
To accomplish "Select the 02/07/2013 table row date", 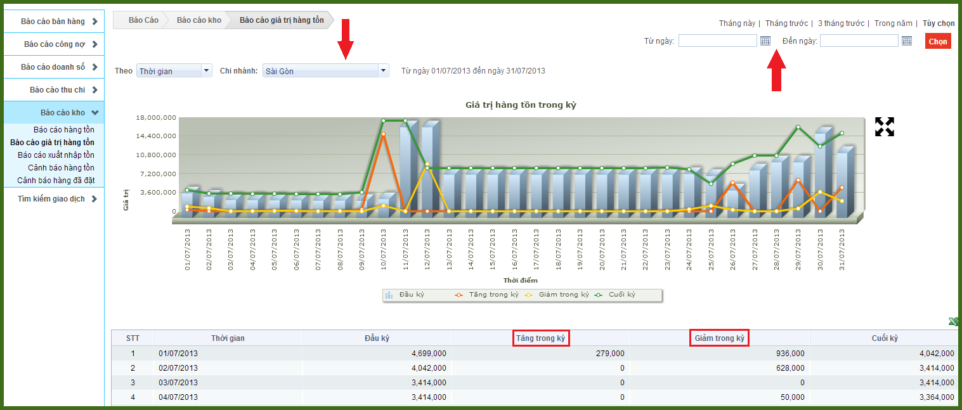I will coord(178,368).
